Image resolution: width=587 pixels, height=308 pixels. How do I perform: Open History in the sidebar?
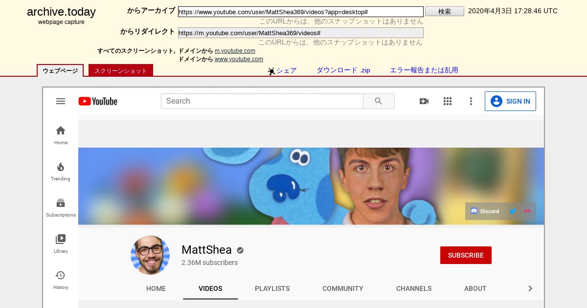[x=61, y=280]
